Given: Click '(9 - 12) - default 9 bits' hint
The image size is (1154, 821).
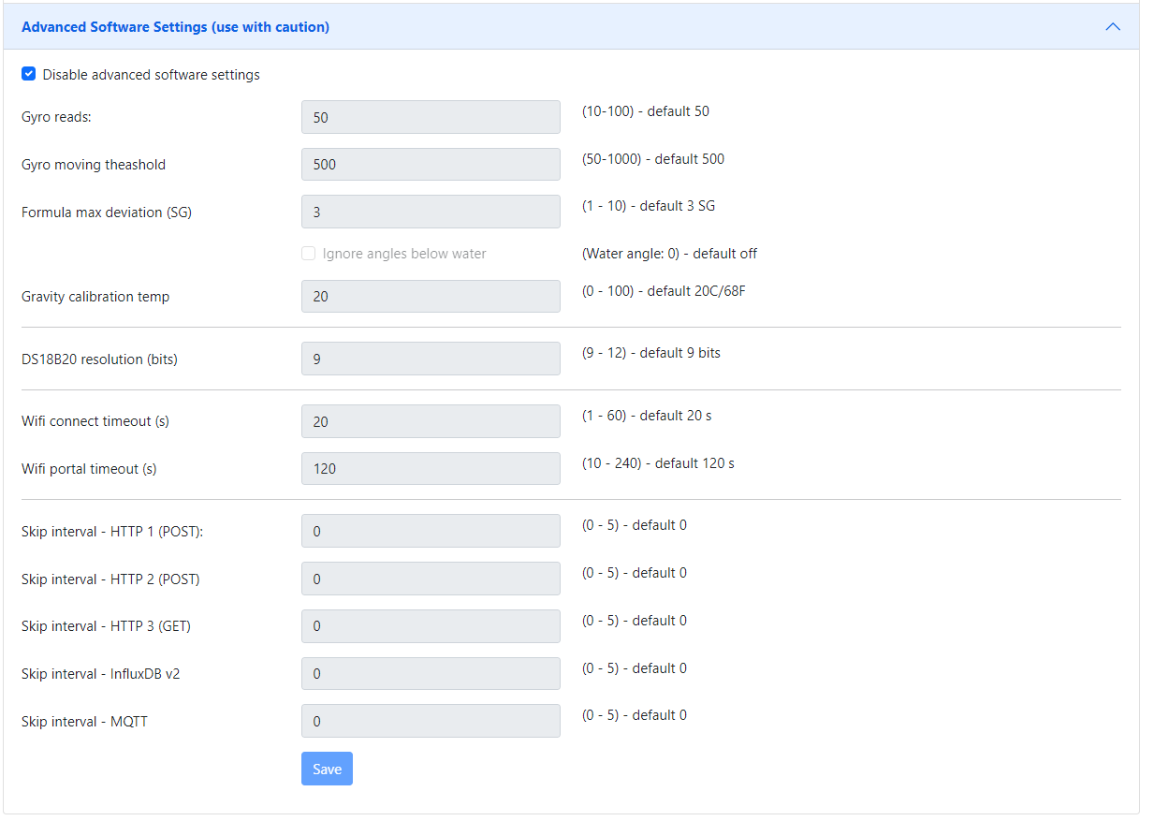Looking at the screenshot, I should [x=651, y=353].
